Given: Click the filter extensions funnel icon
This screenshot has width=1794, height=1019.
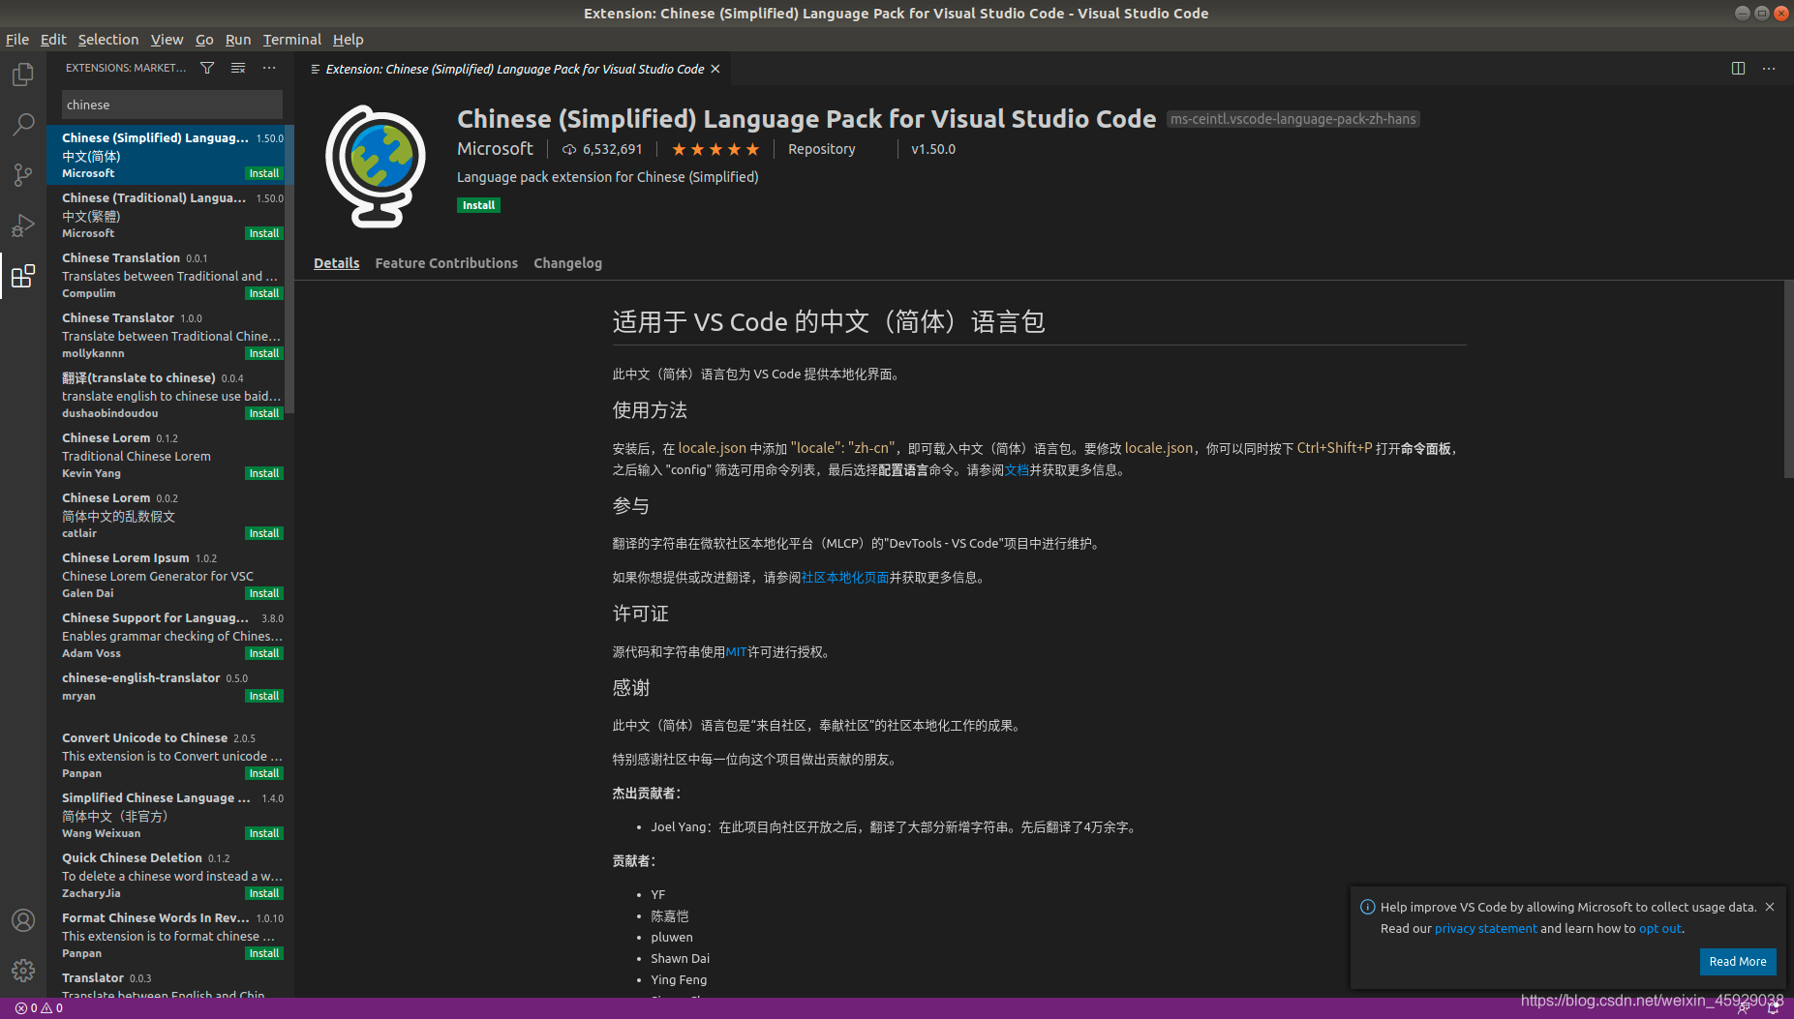Looking at the screenshot, I should [207, 68].
